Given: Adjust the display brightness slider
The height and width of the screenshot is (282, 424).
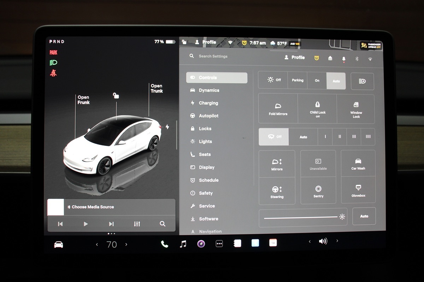Looking at the screenshot, I should (300, 217).
